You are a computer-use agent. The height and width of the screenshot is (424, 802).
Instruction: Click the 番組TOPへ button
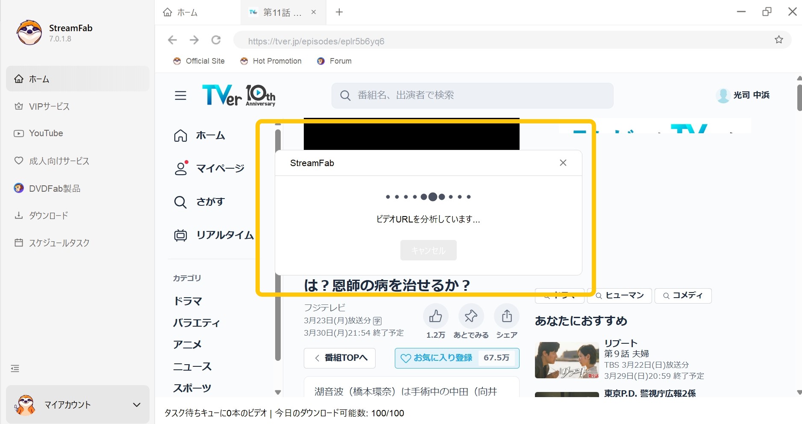(339, 358)
